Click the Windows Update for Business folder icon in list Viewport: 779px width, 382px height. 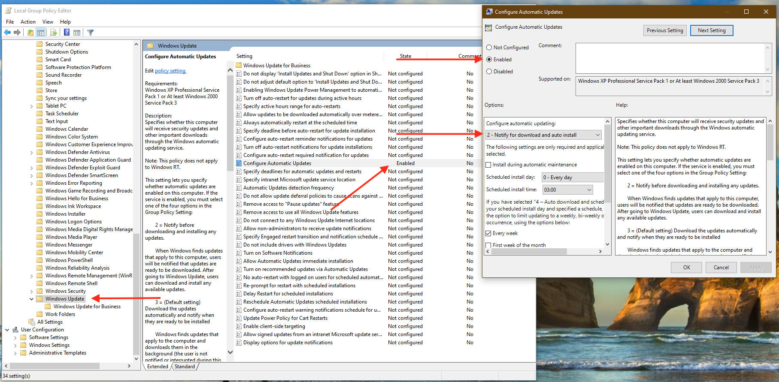click(x=239, y=66)
